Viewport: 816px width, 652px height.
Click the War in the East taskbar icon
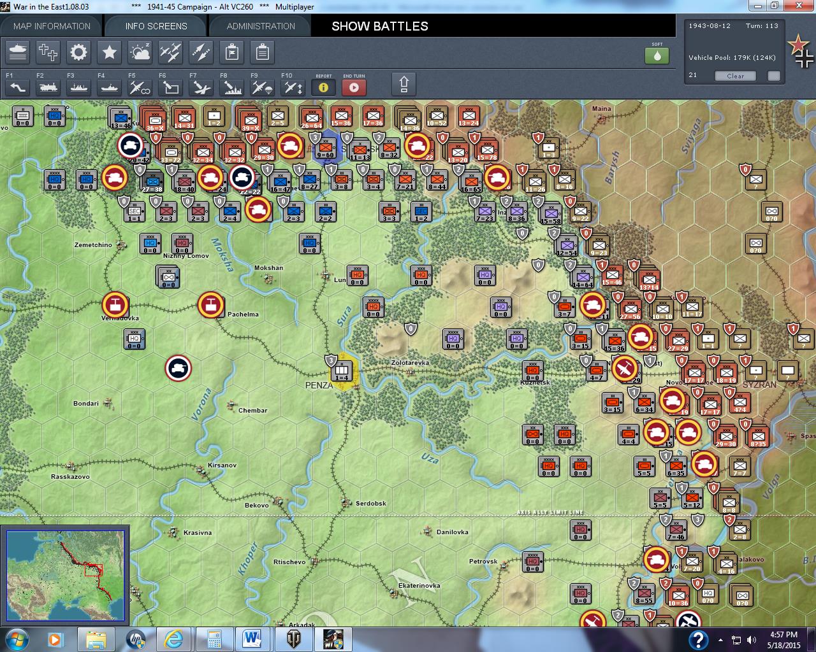pos(333,639)
